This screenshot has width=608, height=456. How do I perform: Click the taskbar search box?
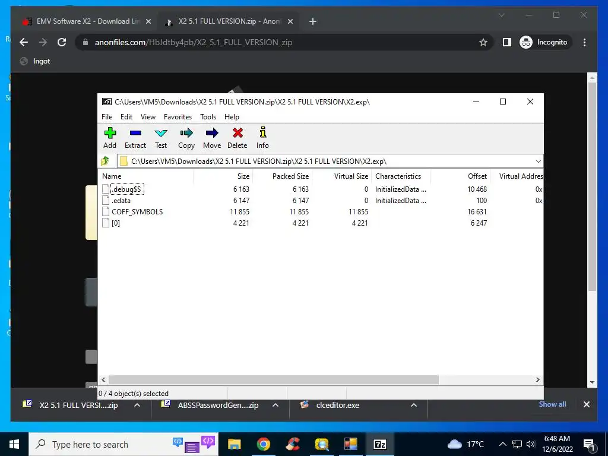click(x=123, y=444)
